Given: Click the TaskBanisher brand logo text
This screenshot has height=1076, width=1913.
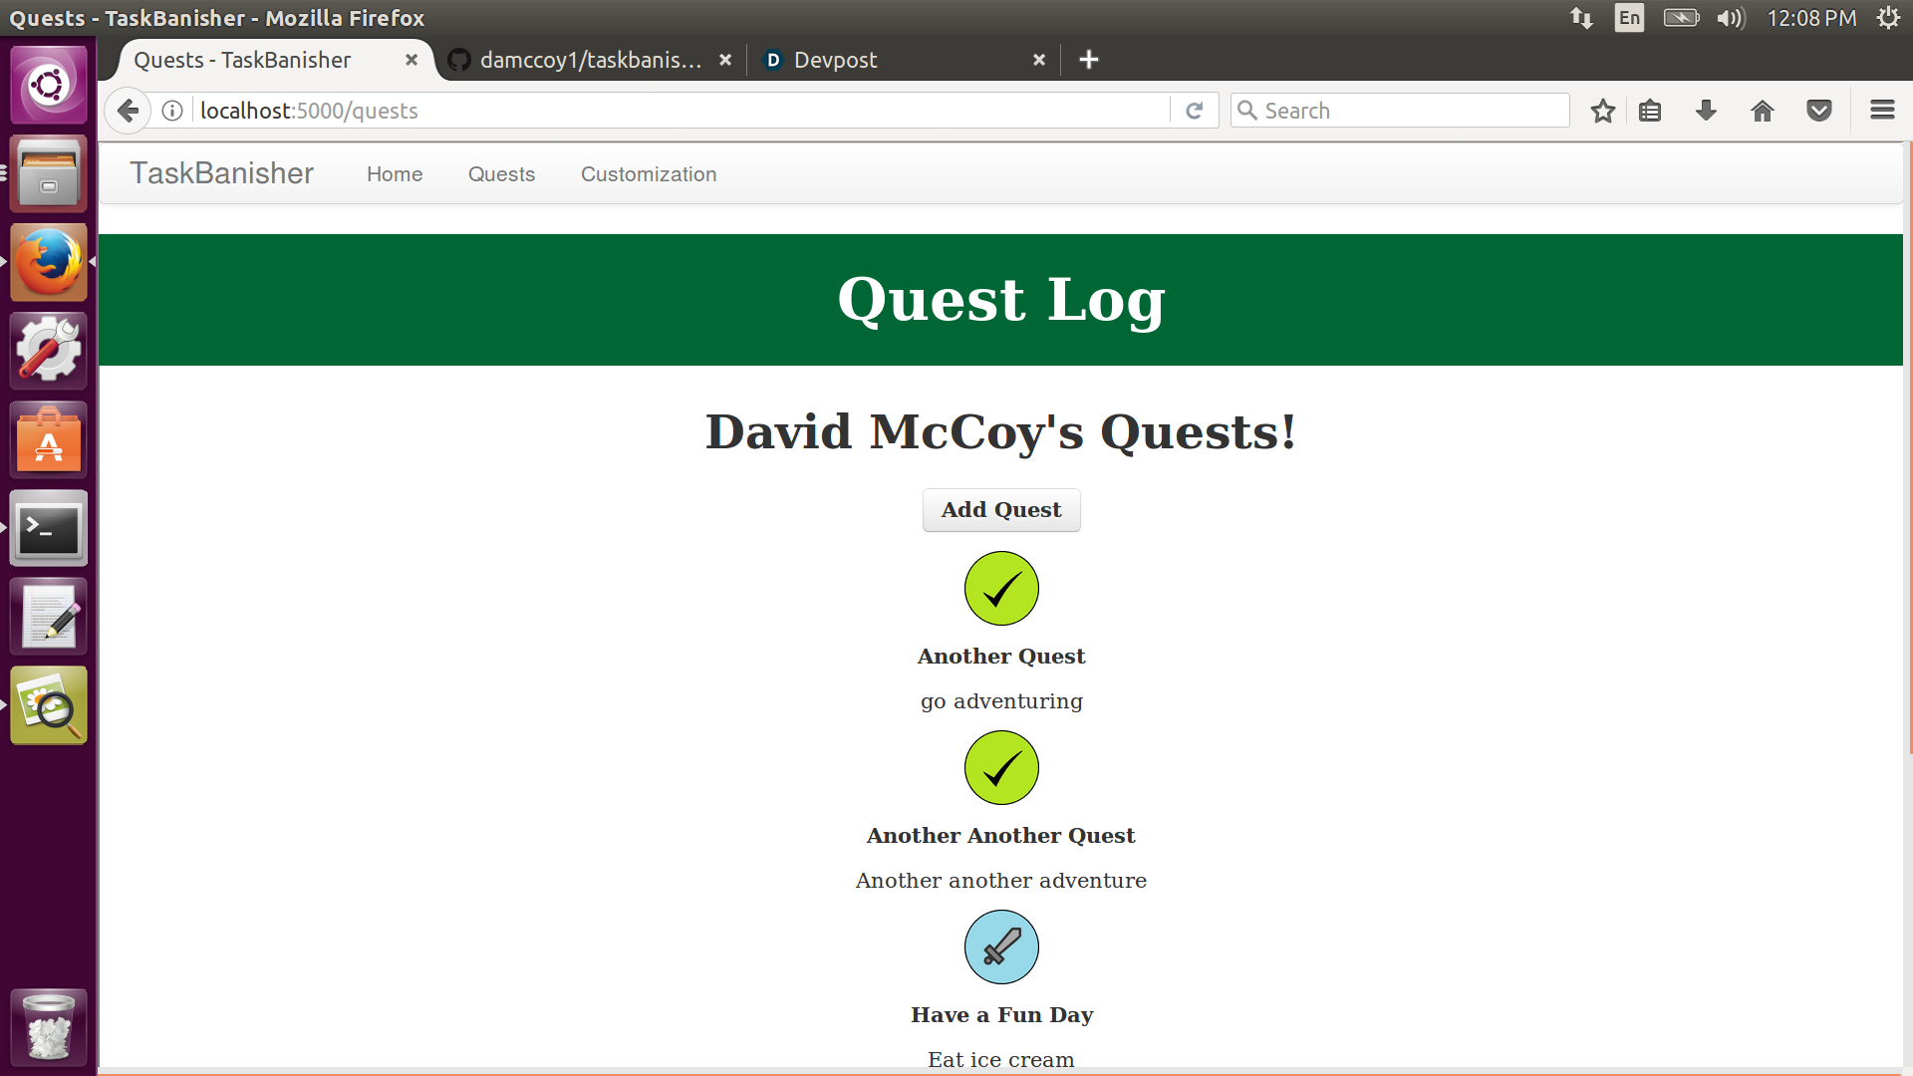Looking at the screenshot, I should [221, 173].
